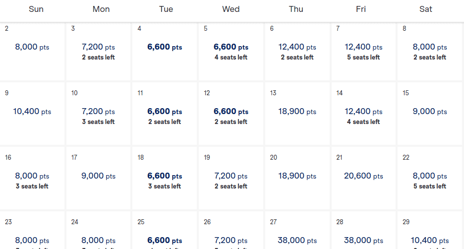The width and height of the screenshot is (464, 249).
Task: Pick Saturday the 22nd with 5 seats left
Action: coord(430,180)
